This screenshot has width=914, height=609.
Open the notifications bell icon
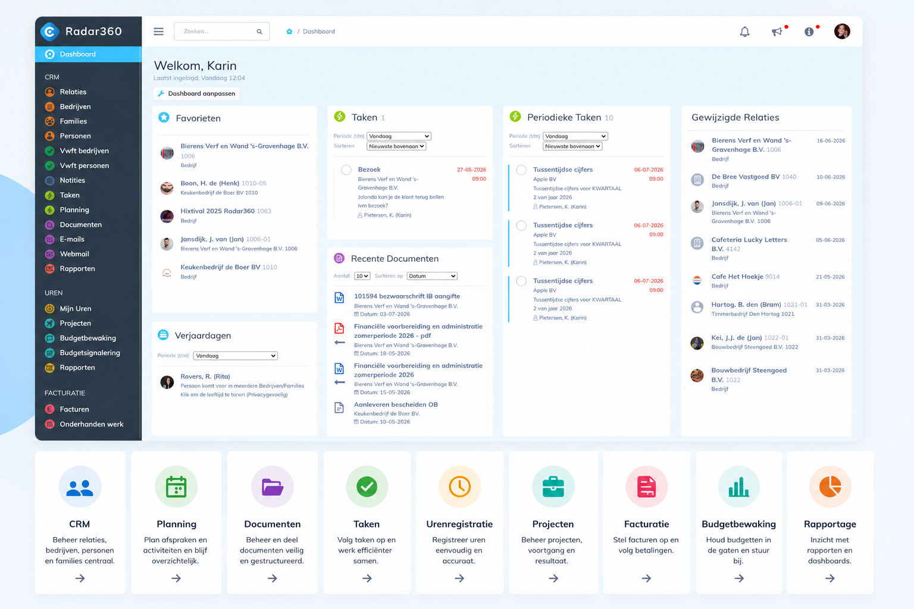tap(744, 32)
